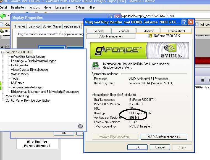Click the monitor 1 icon in Display Properties
Viewport: 210px width, 160px height.
point(52,47)
